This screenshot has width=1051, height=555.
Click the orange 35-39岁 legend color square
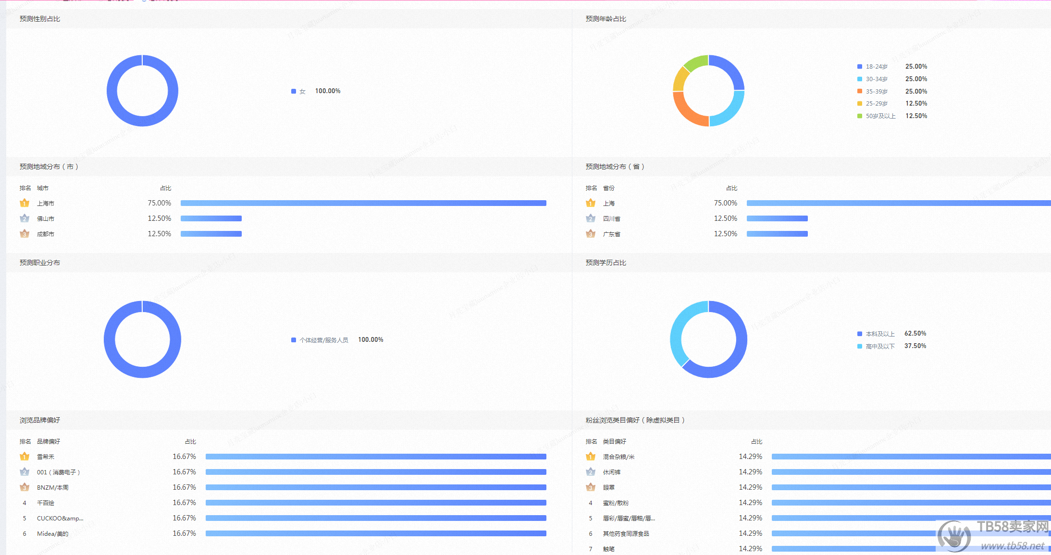860,91
